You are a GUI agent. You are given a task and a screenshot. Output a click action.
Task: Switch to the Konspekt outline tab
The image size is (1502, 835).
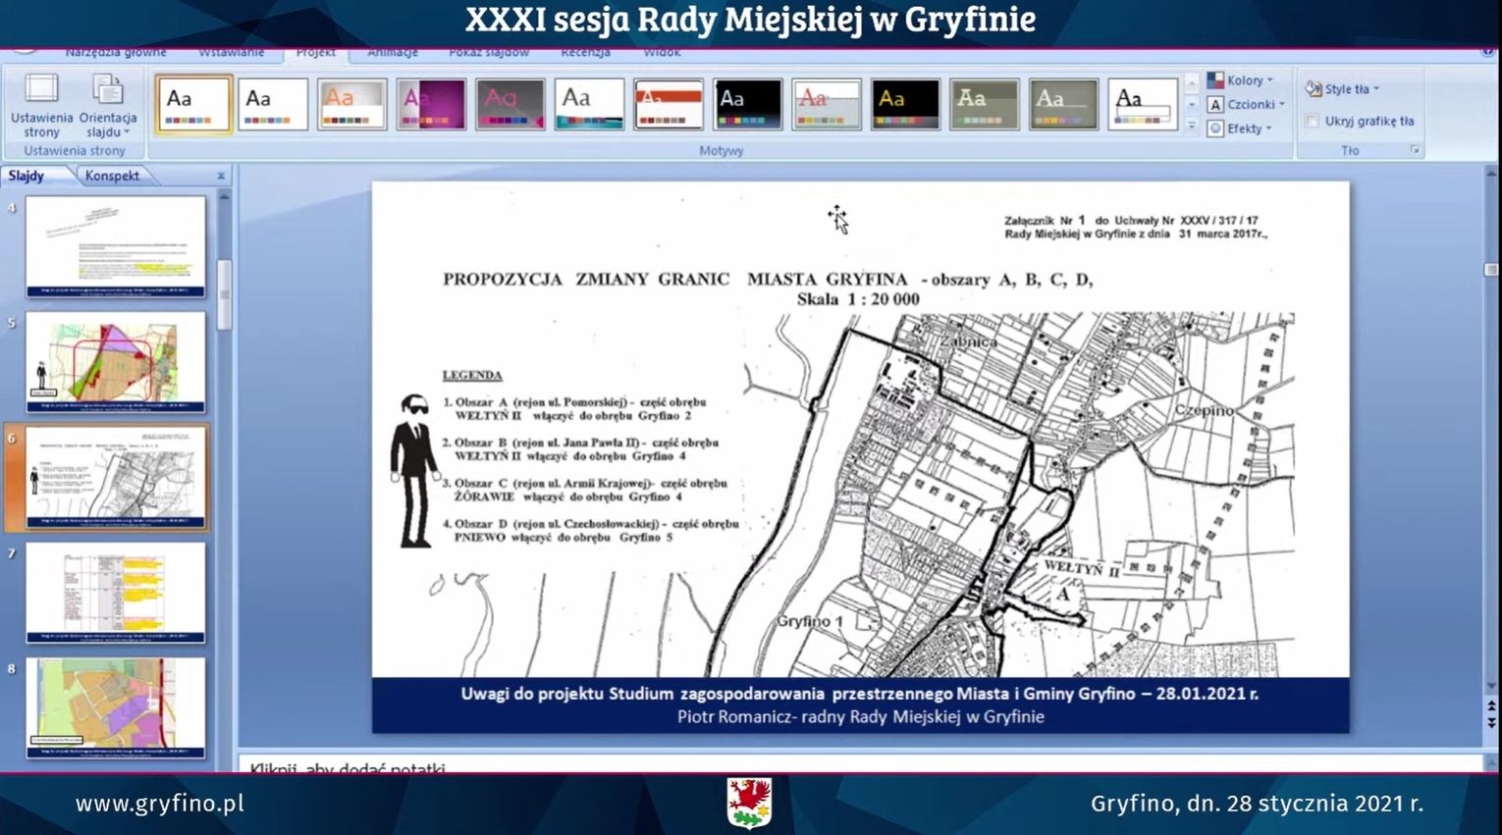(x=112, y=176)
